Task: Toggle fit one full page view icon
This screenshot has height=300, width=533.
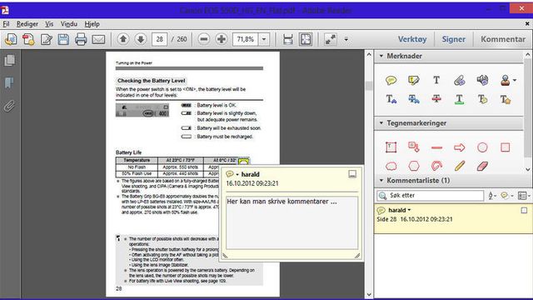Action: 306,39
